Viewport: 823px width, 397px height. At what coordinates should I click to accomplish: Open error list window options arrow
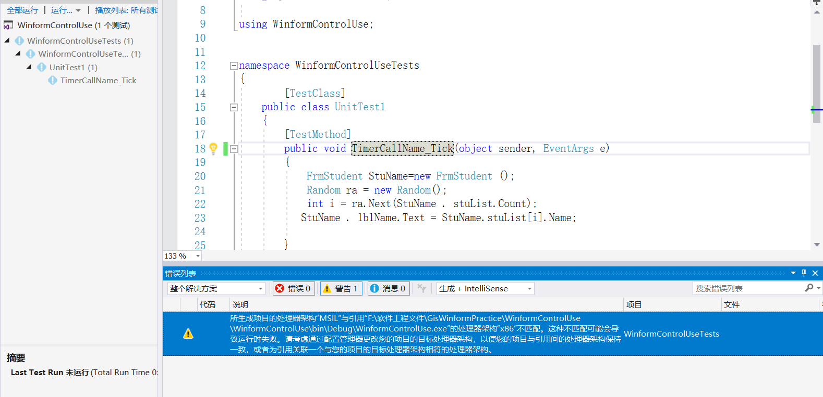[793, 273]
